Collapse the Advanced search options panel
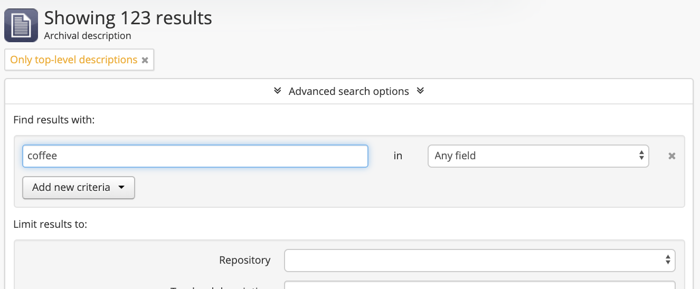The height and width of the screenshot is (289, 700). tap(348, 91)
